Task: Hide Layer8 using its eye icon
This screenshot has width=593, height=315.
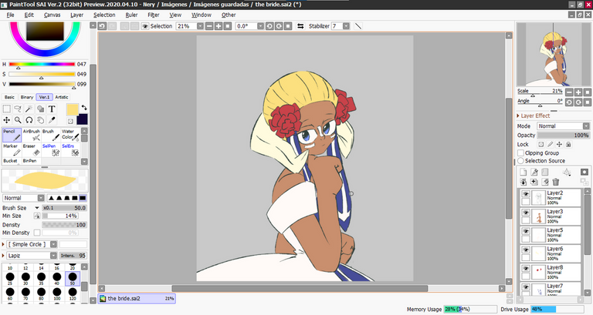Action: click(x=526, y=269)
